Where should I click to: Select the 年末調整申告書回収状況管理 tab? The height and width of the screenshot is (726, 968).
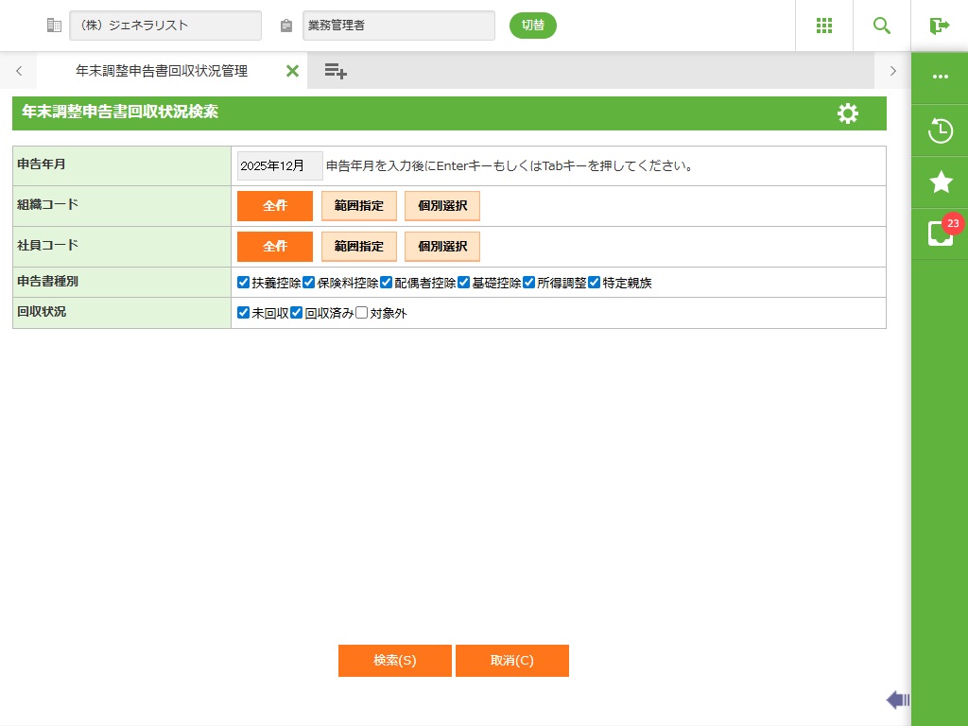pyautogui.click(x=161, y=71)
